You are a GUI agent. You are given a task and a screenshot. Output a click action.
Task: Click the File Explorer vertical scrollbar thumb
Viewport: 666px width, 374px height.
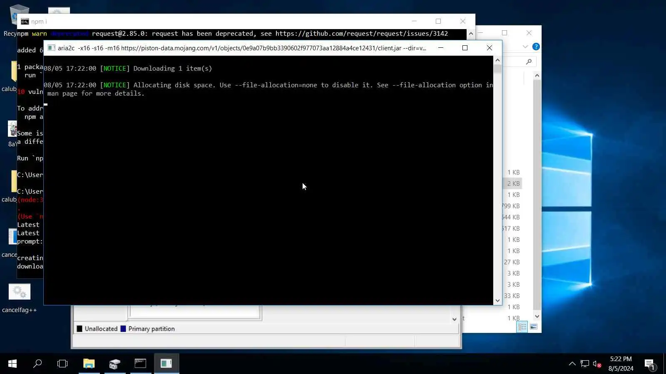click(537, 195)
